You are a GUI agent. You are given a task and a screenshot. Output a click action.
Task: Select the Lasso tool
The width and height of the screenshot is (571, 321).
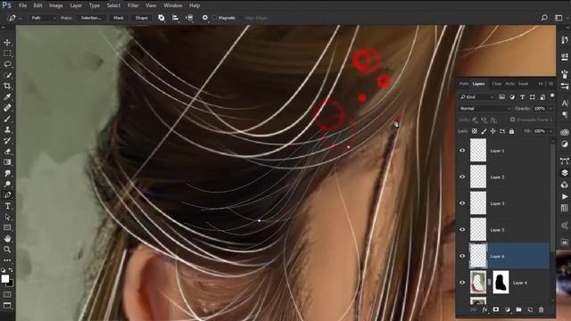click(7, 64)
